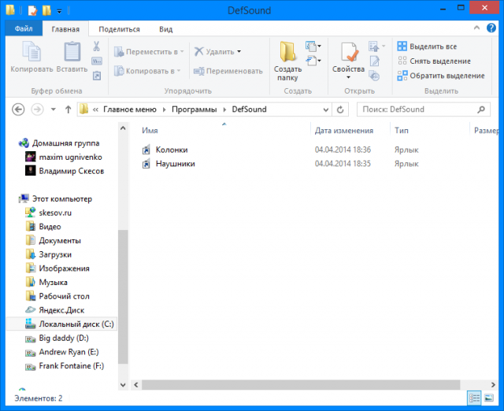Sort by Дата изменения column header

click(x=344, y=131)
